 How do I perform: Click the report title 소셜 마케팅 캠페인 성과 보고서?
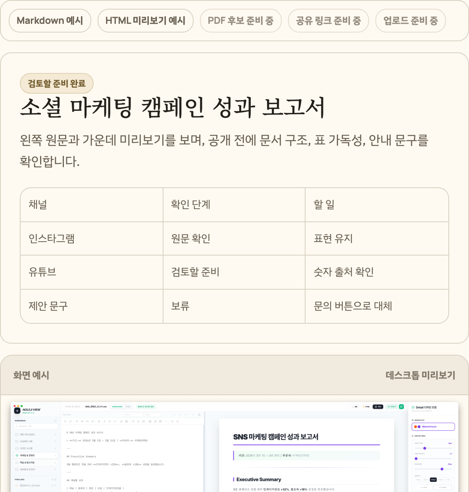(x=173, y=107)
